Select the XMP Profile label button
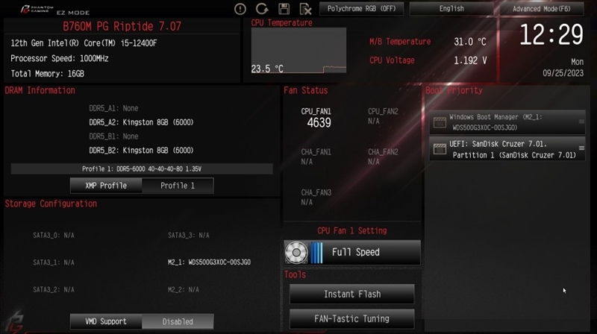Image resolution: width=597 pixels, height=334 pixels. coord(106,186)
